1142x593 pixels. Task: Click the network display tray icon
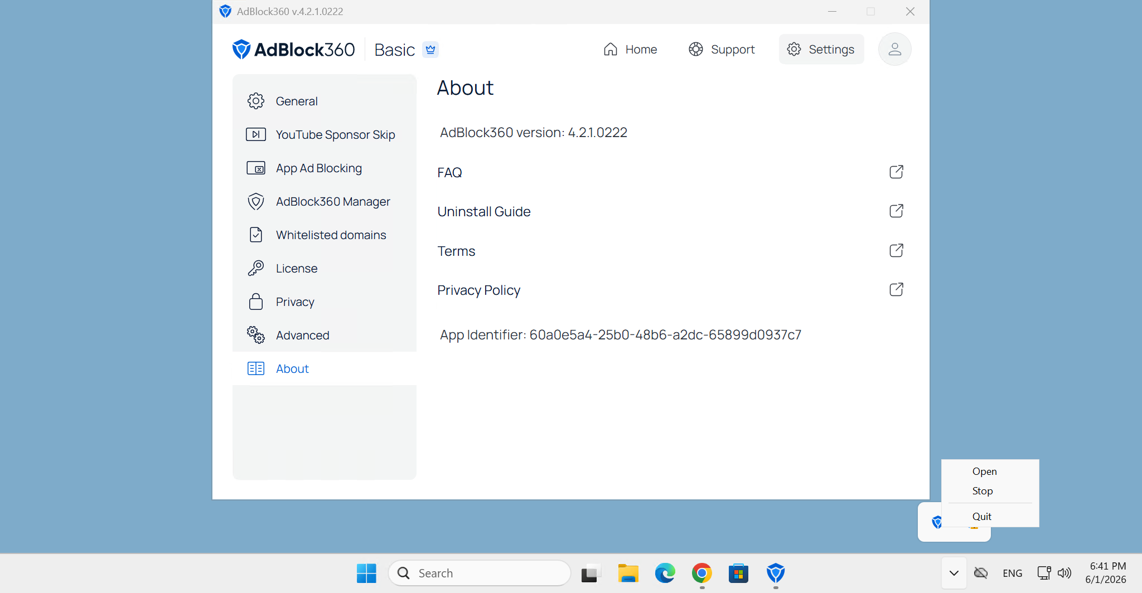(x=1044, y=573)
